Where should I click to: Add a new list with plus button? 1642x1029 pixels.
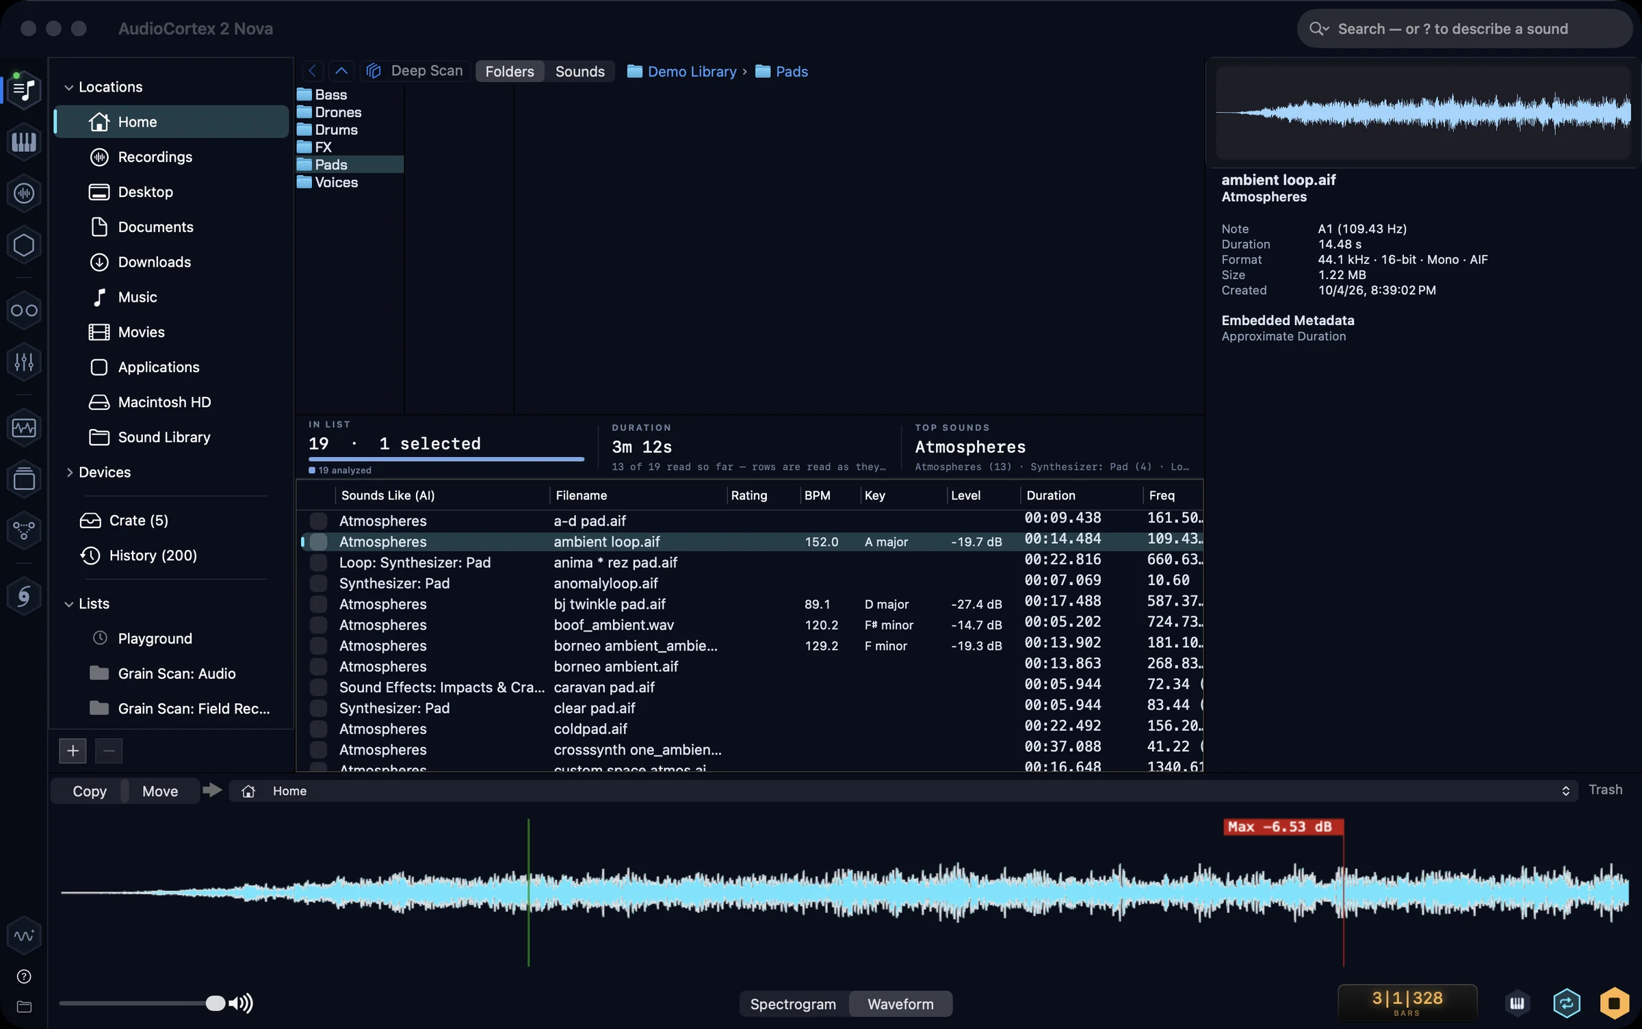[x=73, y=751]
